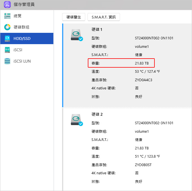Click the iSCSI target icon
This screenshot has width=192, height=191.
[x=7, y=50]
